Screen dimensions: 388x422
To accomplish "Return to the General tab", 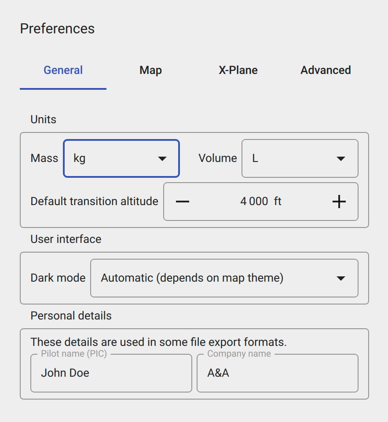I will (x=63, y=70).
